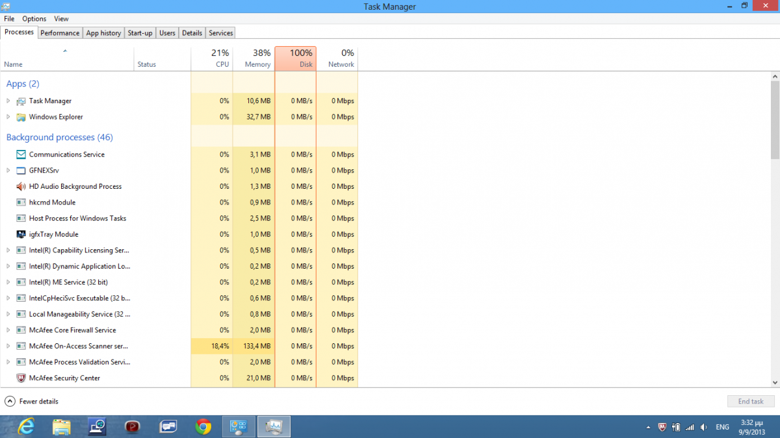Viewport: 780px width, 438px height.
Task: Open Internet Explorer from the taskbar
Action: (x=26, y=426)
